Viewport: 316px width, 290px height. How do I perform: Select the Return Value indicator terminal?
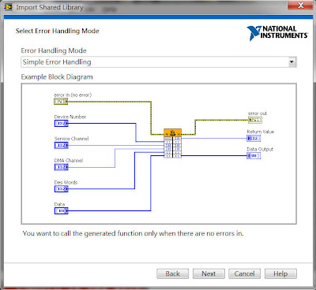[x=254, y=138]
